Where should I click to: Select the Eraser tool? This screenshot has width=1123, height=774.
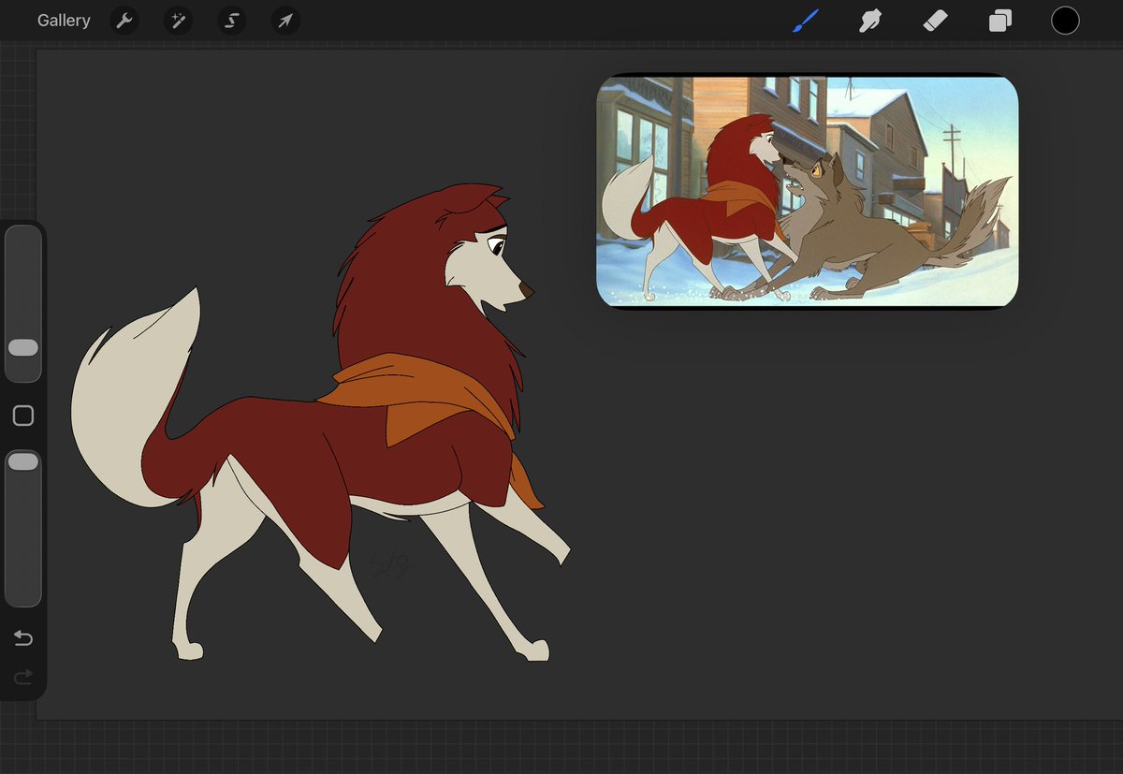(936, 21)
